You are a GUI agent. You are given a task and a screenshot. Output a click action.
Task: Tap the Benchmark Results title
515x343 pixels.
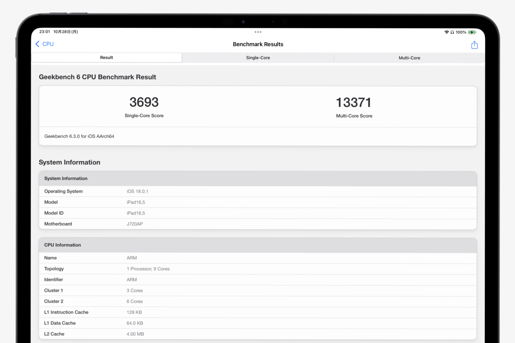click(x=258, y=44)
